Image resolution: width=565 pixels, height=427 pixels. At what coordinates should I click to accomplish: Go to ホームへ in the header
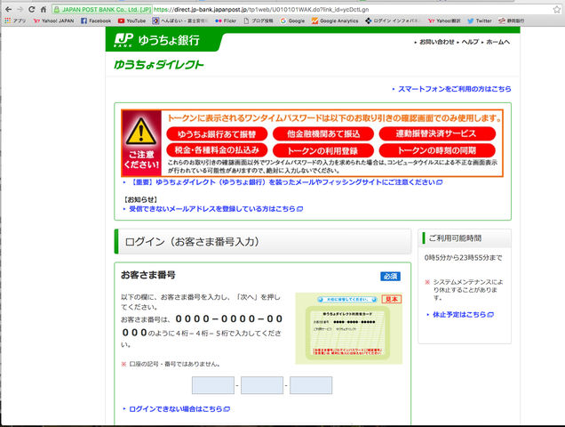tap(498, 42)
